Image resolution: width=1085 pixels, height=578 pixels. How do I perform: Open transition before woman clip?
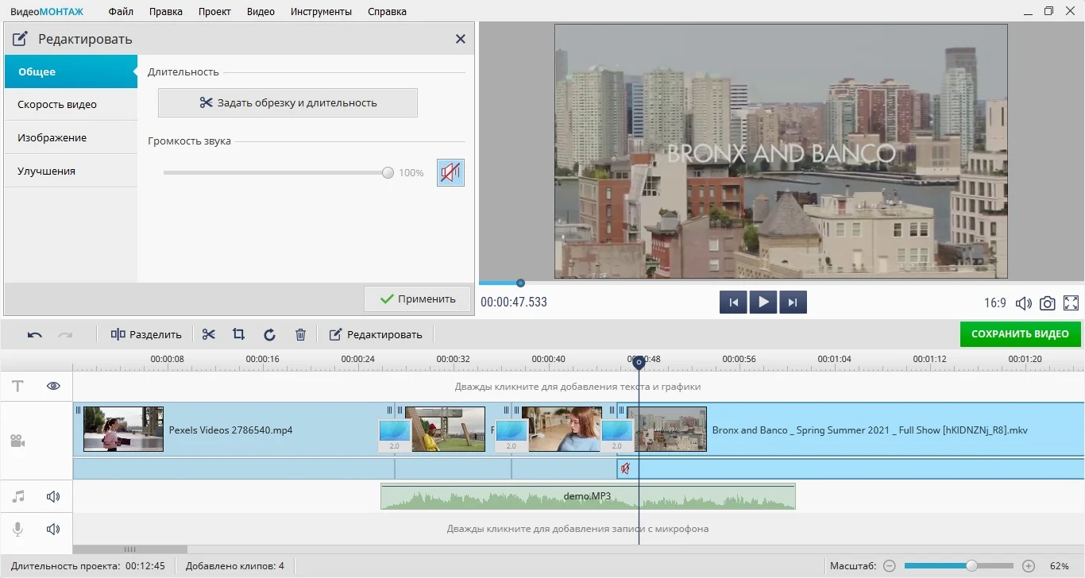point(512,436)
